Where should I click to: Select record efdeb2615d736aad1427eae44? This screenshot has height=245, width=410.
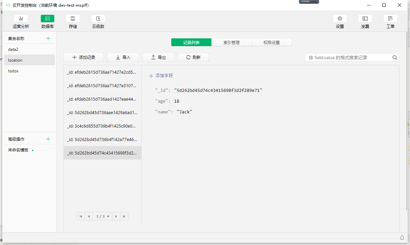point(102,99)
